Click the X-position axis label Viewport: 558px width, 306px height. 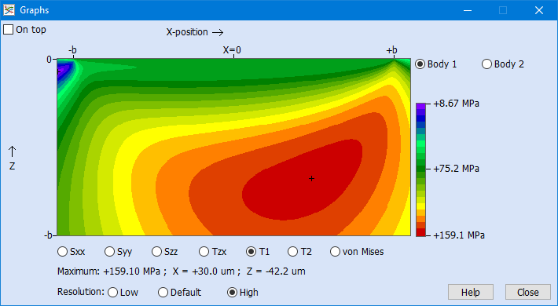(195, 32)
